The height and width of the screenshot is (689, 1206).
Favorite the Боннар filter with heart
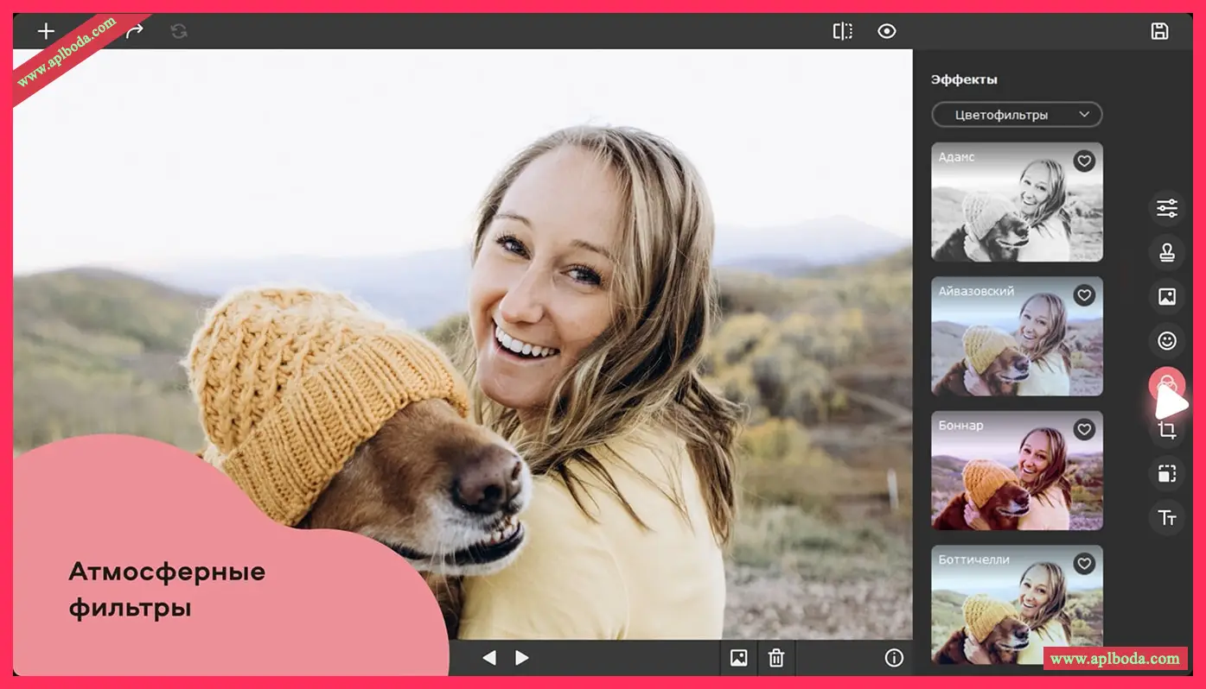tap(1084, 429)
